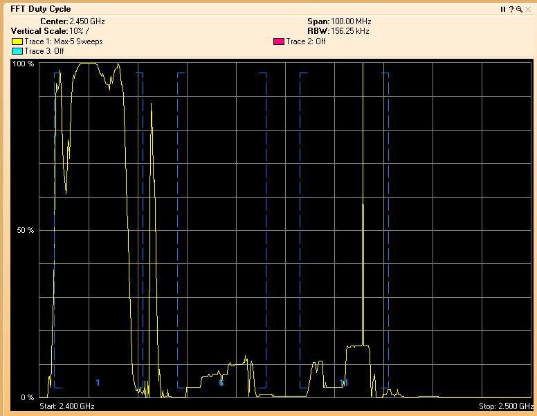537x416 pixels.
Task: Select Wi-Fi channel 1 marker label
Action: (98, 383)
